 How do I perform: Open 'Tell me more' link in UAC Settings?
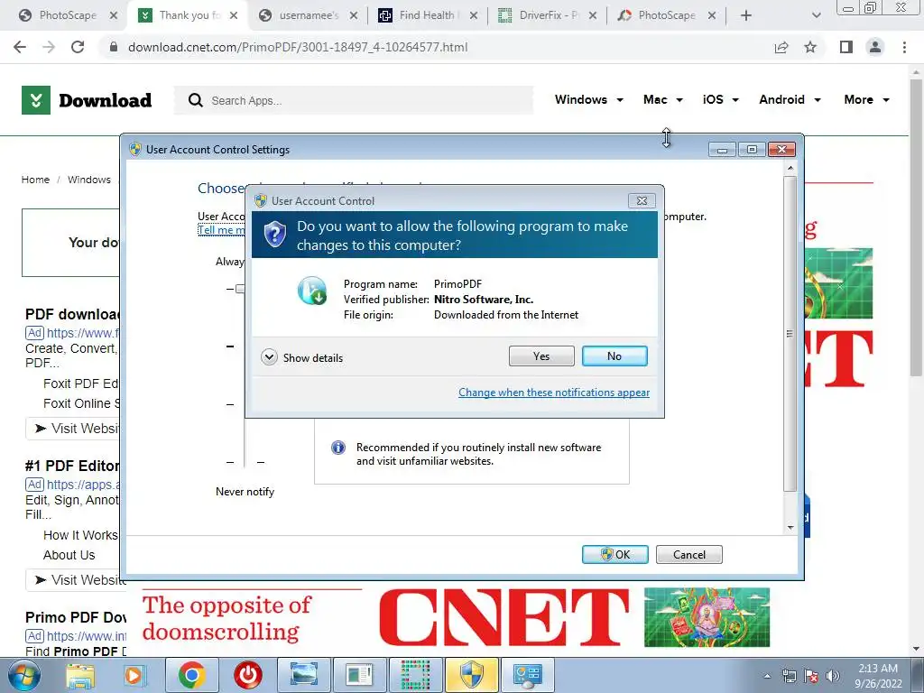click(x=221, y=230)
